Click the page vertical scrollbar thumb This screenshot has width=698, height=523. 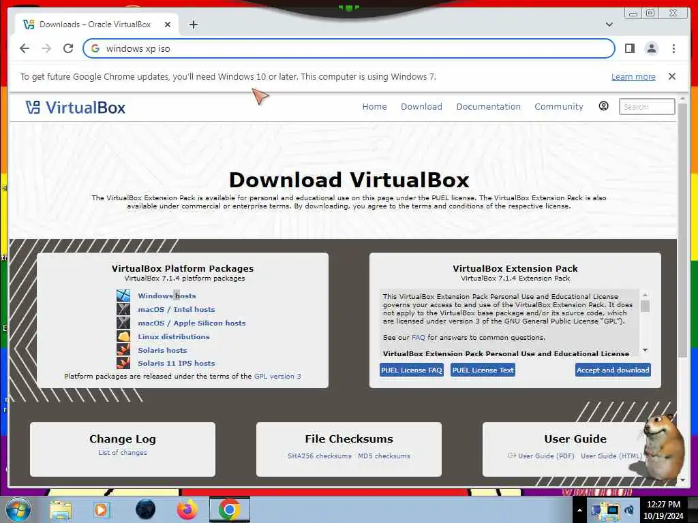[x=683, y=229]
